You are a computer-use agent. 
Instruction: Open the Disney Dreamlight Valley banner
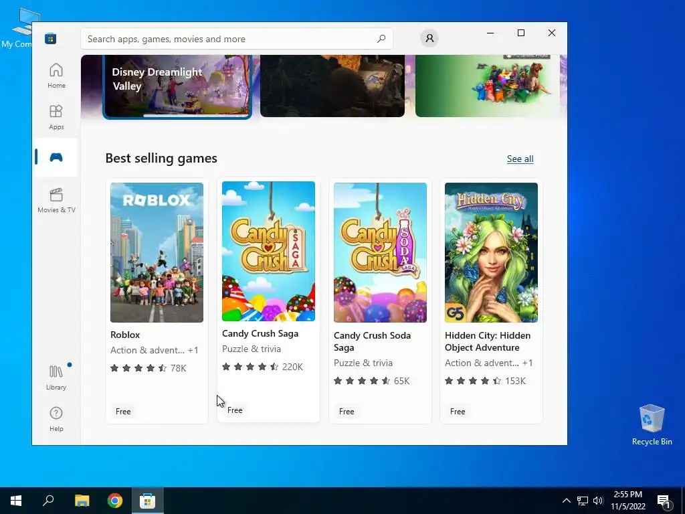pos(177,86)
